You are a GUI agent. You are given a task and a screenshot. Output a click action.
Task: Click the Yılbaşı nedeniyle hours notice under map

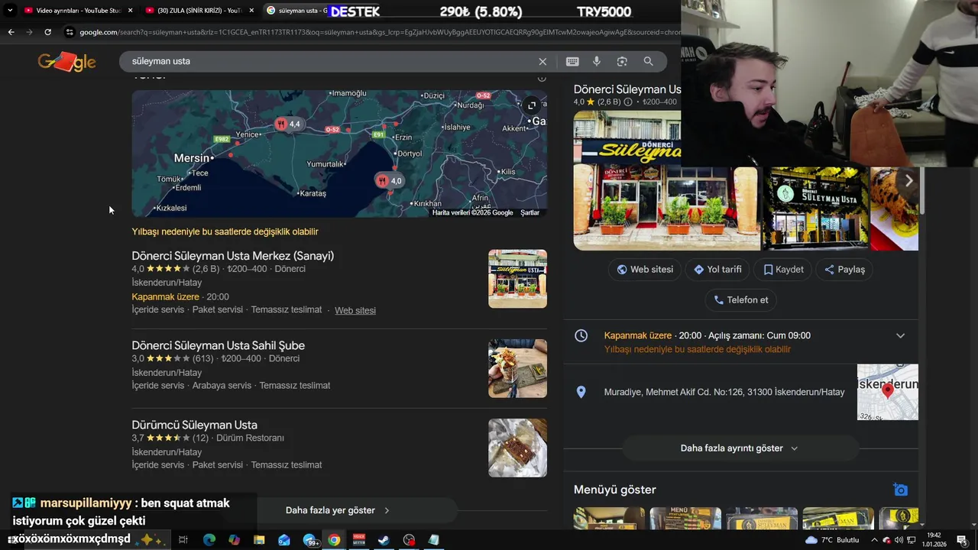225,231
